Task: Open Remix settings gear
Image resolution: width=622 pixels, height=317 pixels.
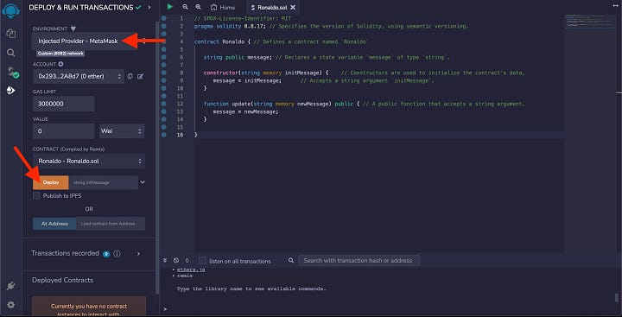Action: pos(11,305)
